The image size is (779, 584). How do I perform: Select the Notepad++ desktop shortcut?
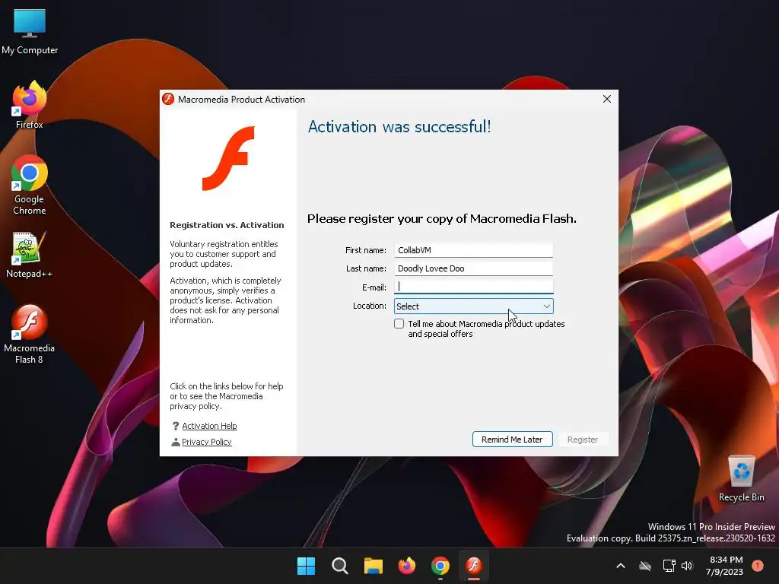pos(30,254)
